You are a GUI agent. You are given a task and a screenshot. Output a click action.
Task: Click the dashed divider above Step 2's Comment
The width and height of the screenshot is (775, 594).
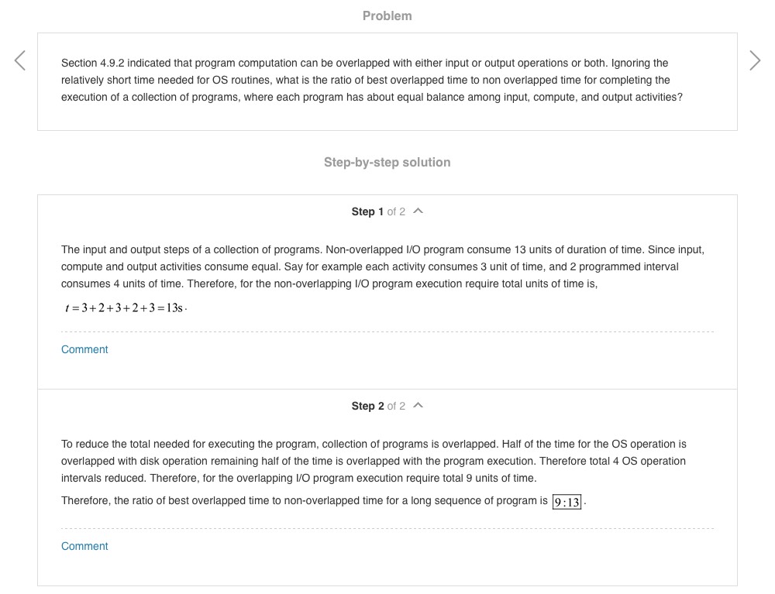coord(387,529)
